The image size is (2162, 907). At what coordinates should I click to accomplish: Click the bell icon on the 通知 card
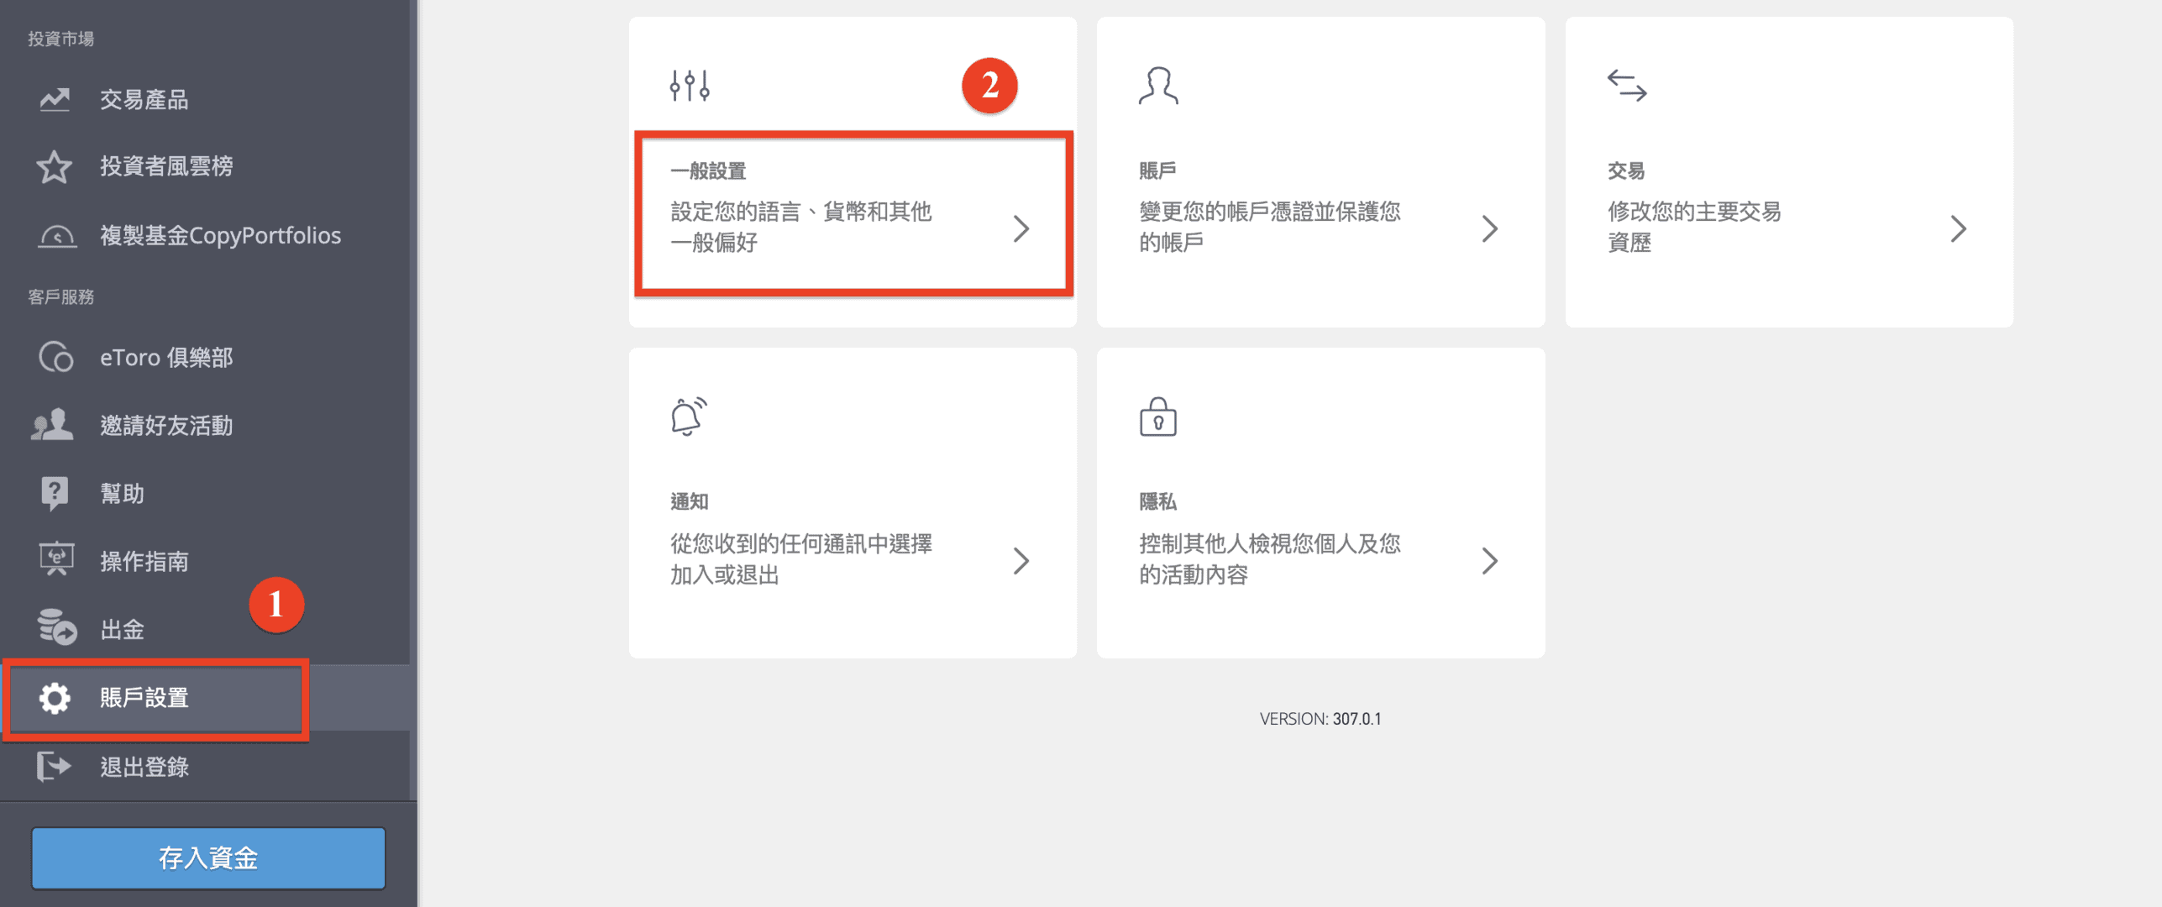tap(688, 417)
